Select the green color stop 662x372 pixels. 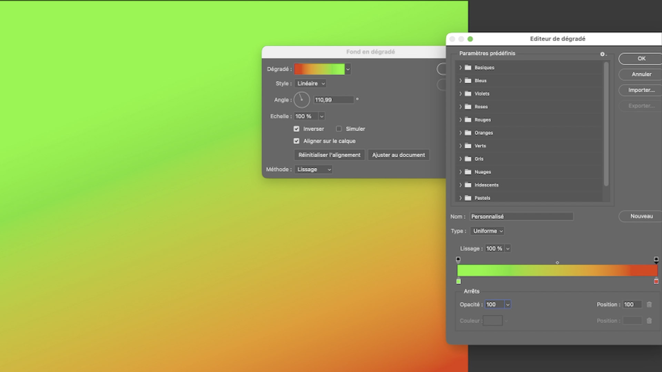click(459, 281)
